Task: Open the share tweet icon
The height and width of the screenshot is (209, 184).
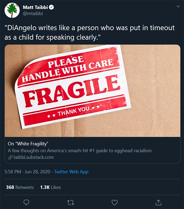Action: (x=158, y=203)
